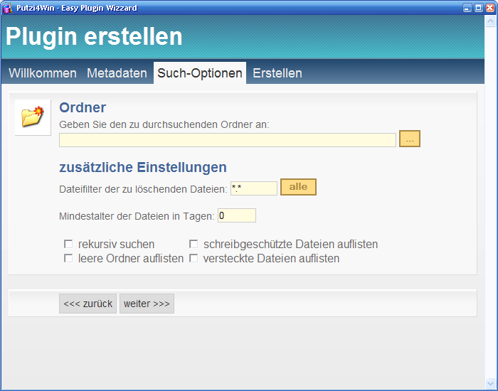Click the Ordner heading text
The image size is (498, 391).
(x=83, y=107)
